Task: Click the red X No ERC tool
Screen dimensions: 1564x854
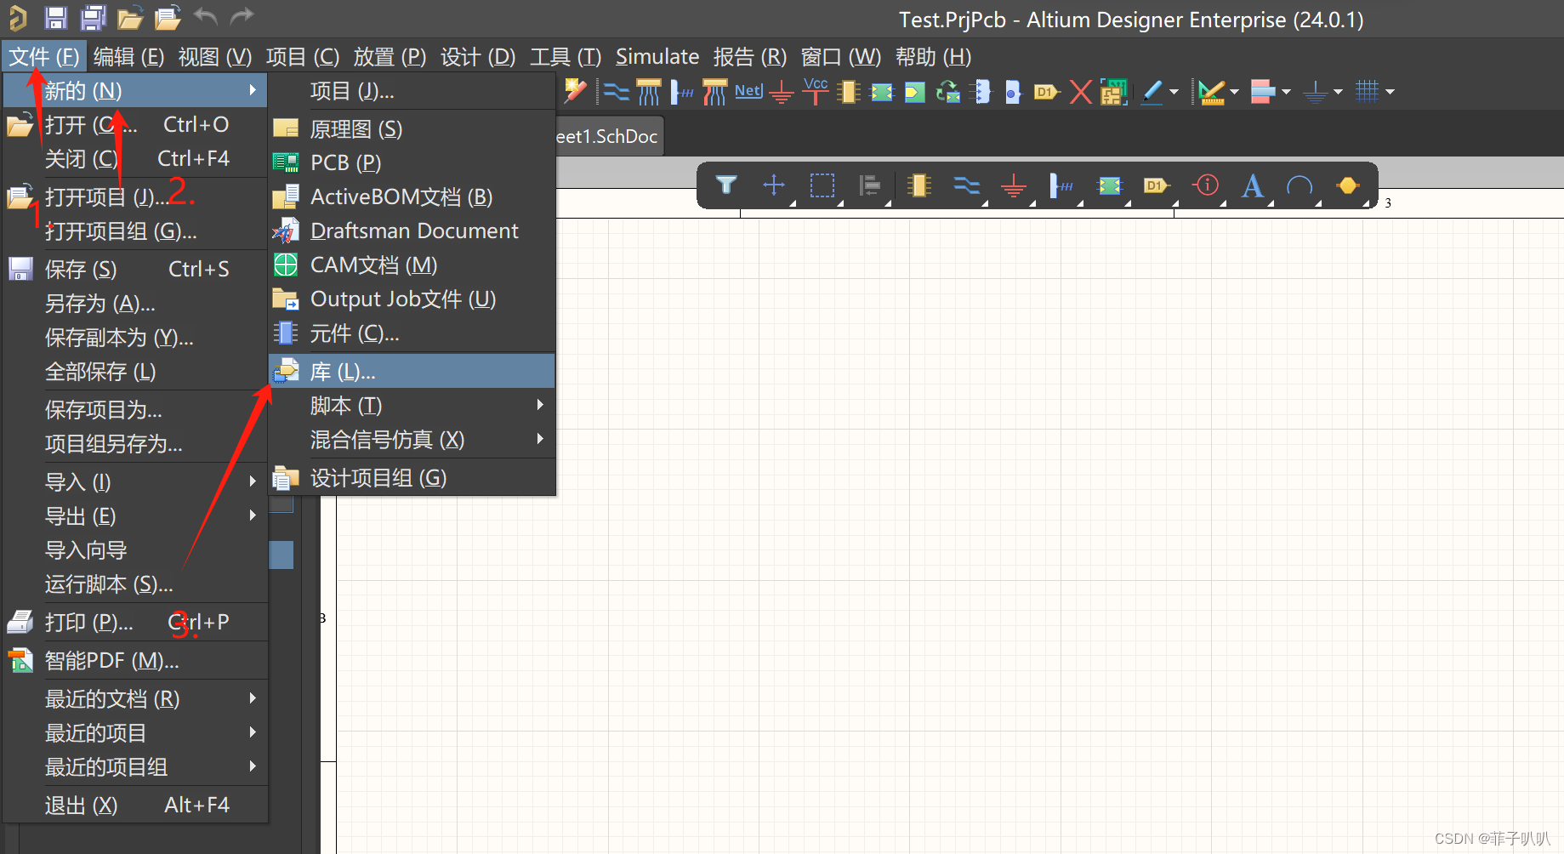Action: click(1080, 91)
